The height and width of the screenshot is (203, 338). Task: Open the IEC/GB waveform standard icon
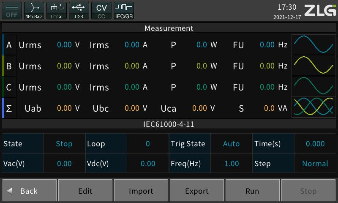tap(124, 10)
